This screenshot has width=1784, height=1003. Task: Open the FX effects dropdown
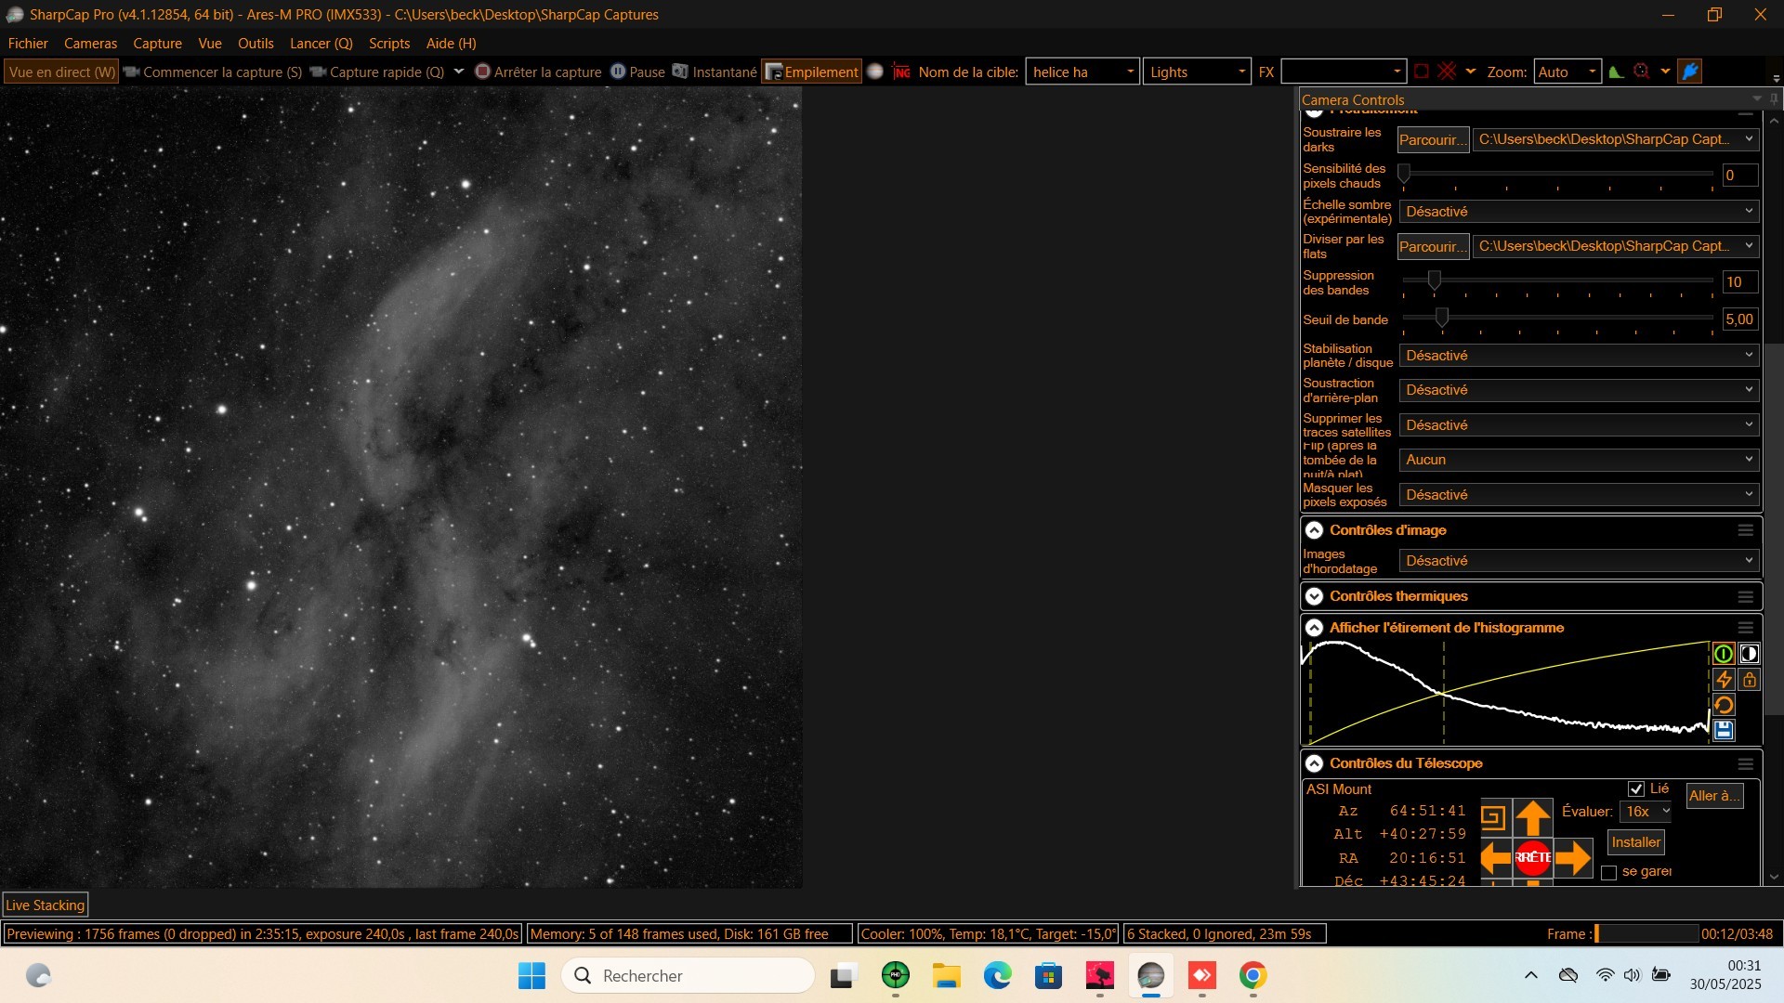coord(1344,72)
